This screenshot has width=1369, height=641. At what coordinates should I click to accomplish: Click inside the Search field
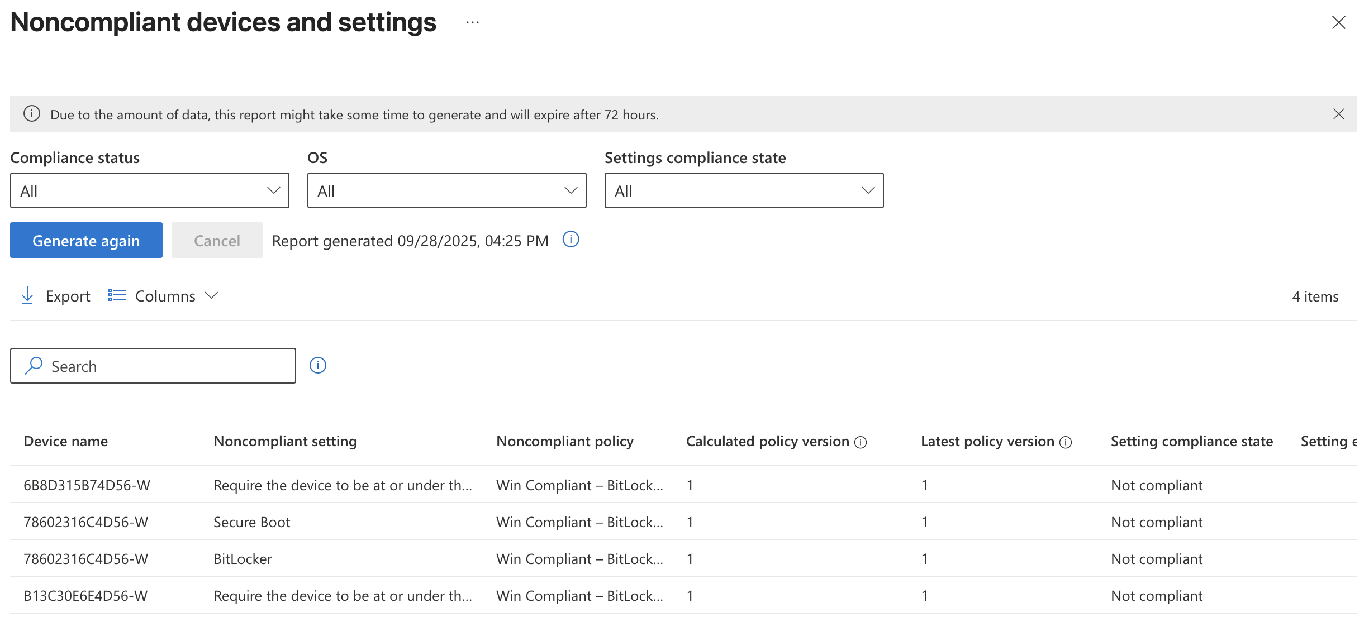pyautogui.click(x=153, y=366)
